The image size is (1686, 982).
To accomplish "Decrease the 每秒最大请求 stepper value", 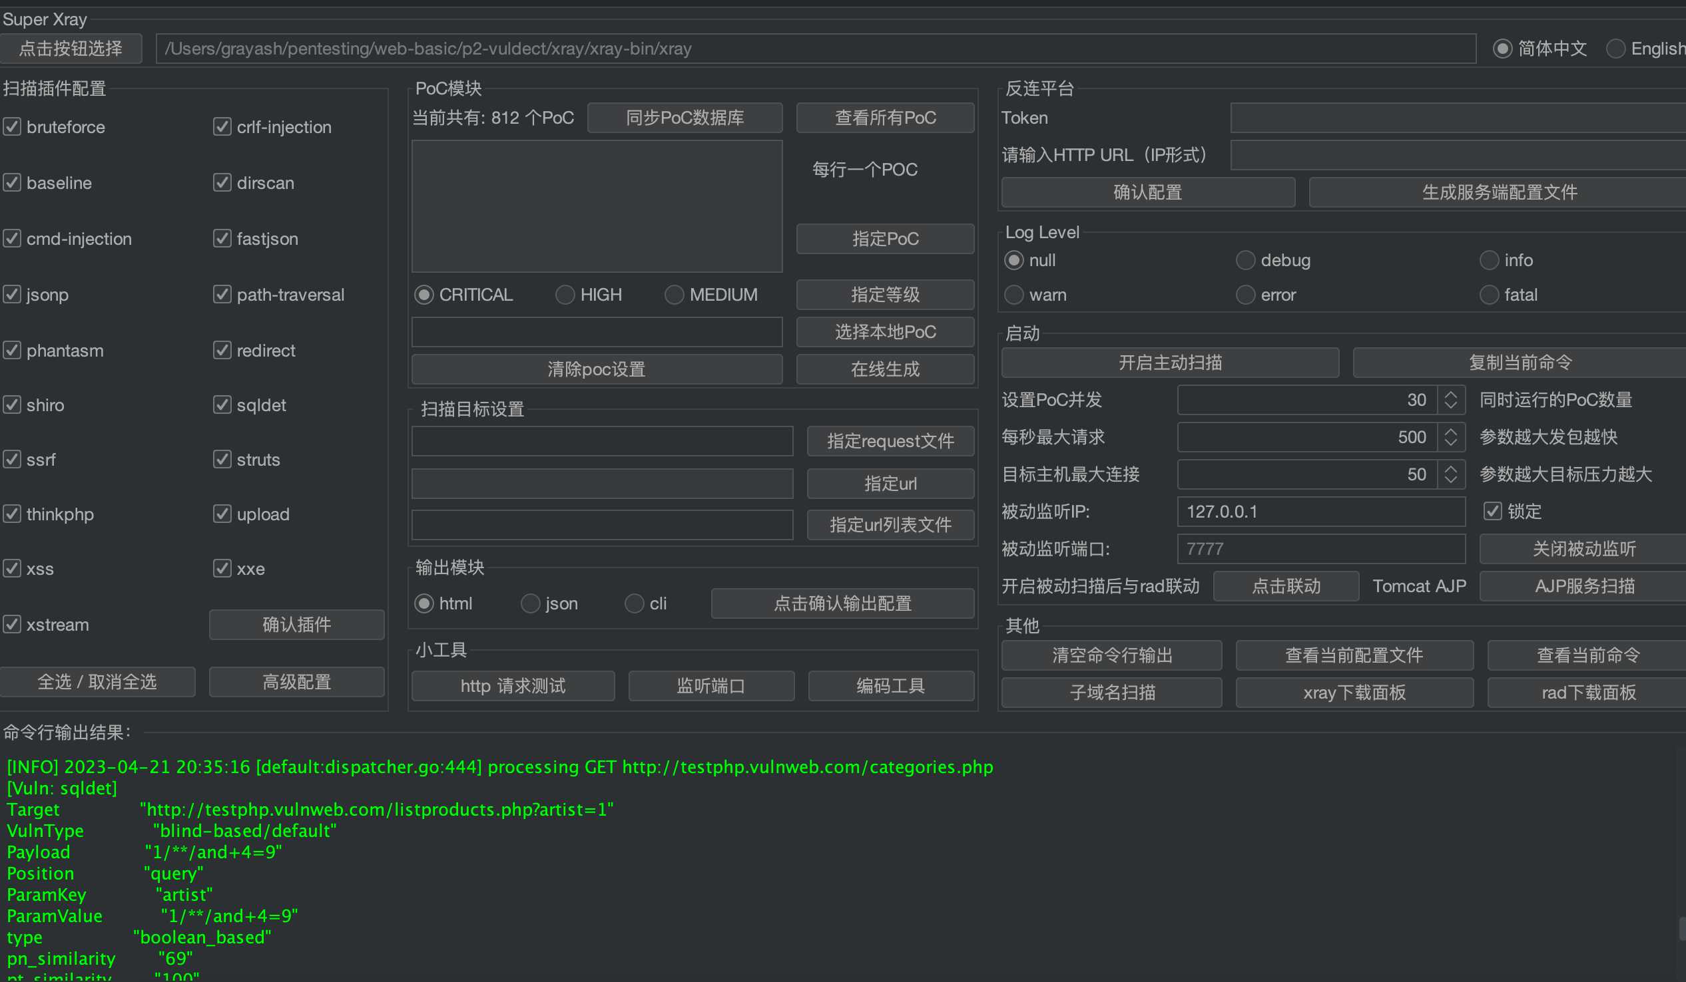I will click(x=1450, y=442).
